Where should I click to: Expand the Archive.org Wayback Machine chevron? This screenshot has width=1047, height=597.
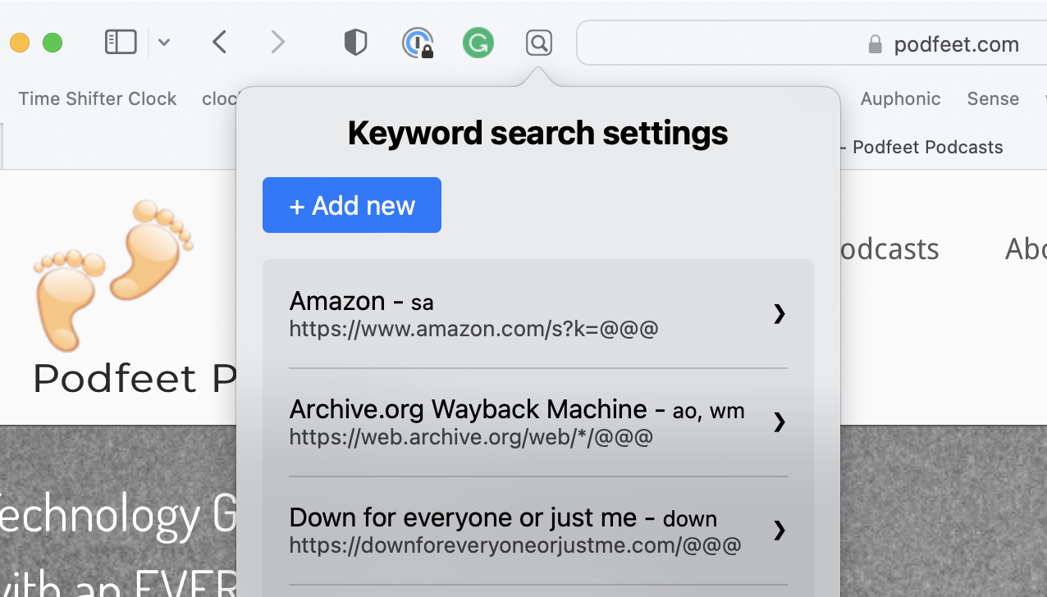tap(780, 422)
